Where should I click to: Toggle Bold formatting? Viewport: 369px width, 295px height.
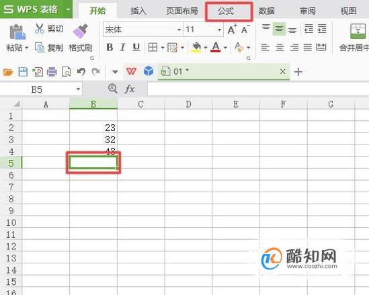[110, 47]
